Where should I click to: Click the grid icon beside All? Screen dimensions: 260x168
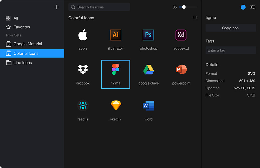[x=8, y=18]
